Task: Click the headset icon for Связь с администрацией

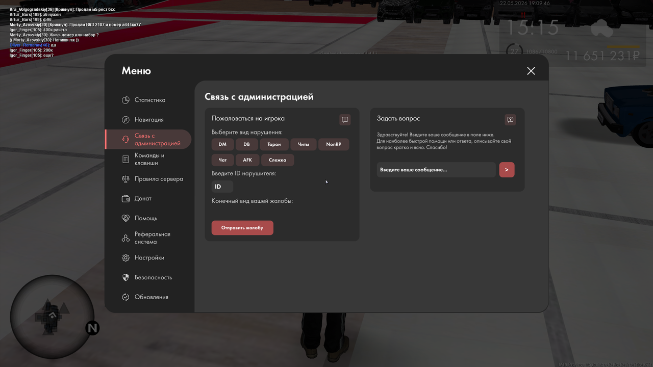Action: (x=125, y=140)
